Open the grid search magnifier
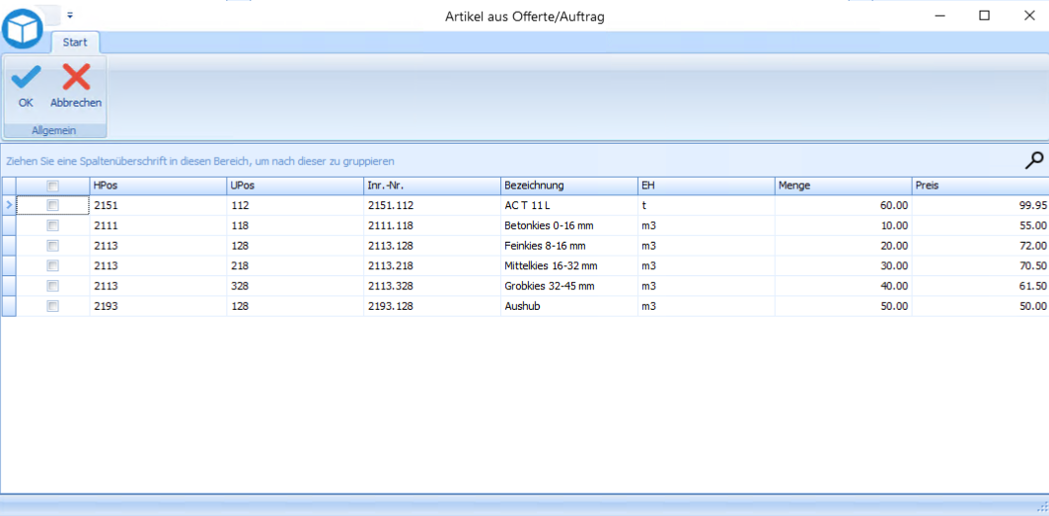 [x=1033, y=160]
